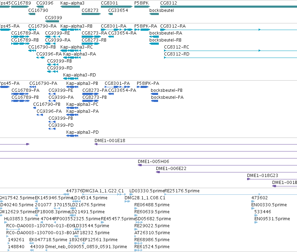Click the Dmel_neb_009055_0859_0591.3prime EST label

tap(86, 247)
